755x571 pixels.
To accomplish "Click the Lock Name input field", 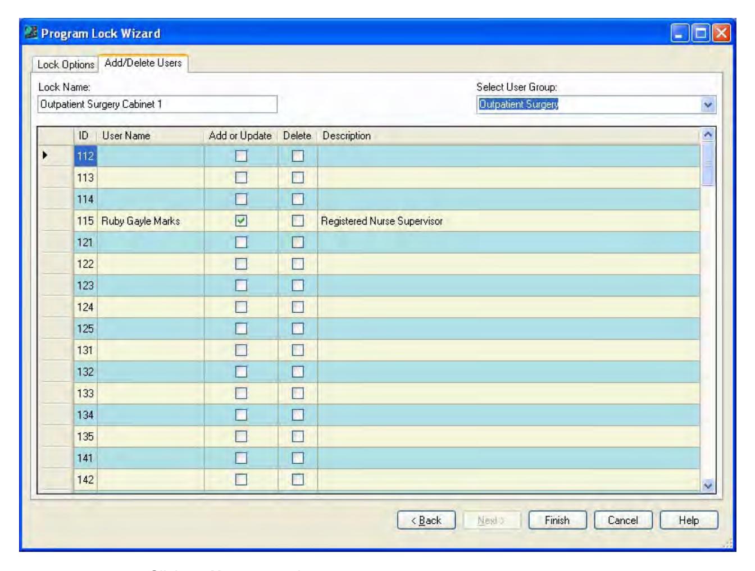I will (x=157, y=104).
